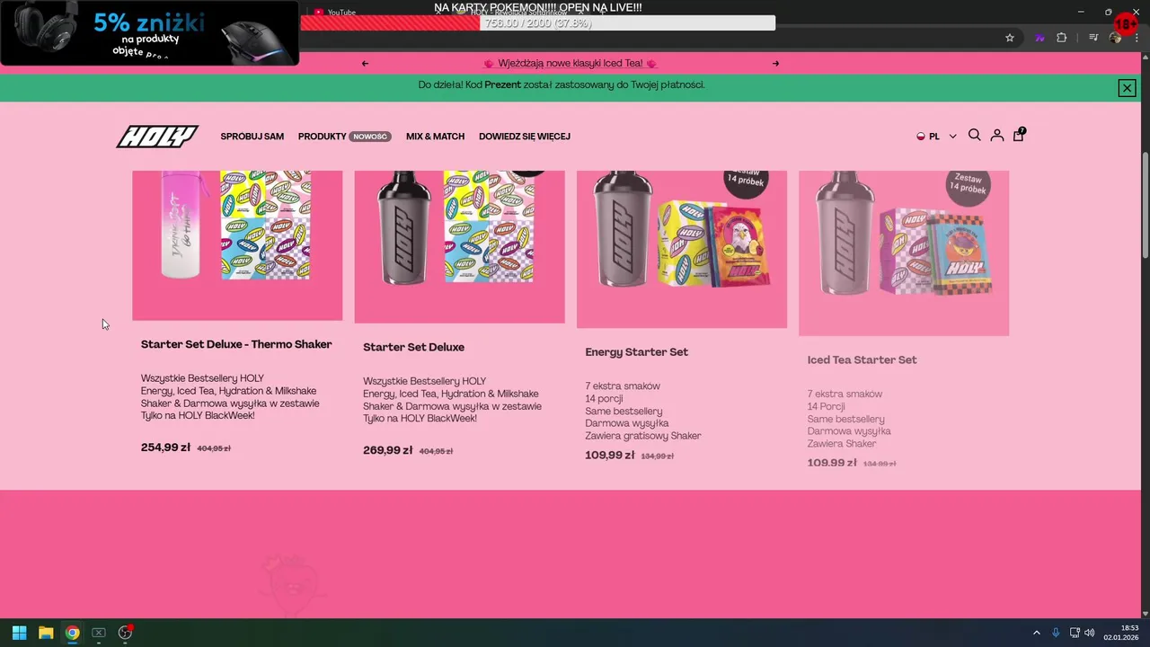Click the Iced Tea Starter Set product image
The height and width of the screenshot is (647, 1150).
click(904, 253)
